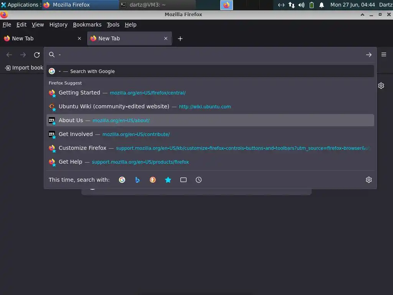Open the new tab page personalize gear
This screenshot has width=393, height=295.
point(381,86)
